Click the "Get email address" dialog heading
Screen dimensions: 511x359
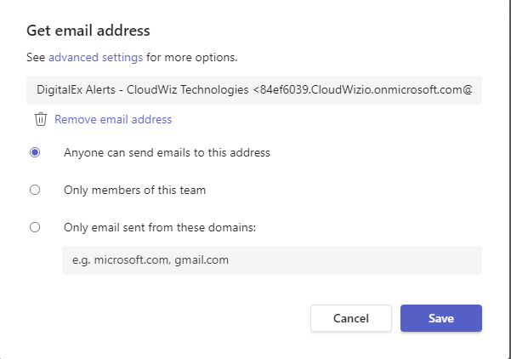[x=88, y=31]
